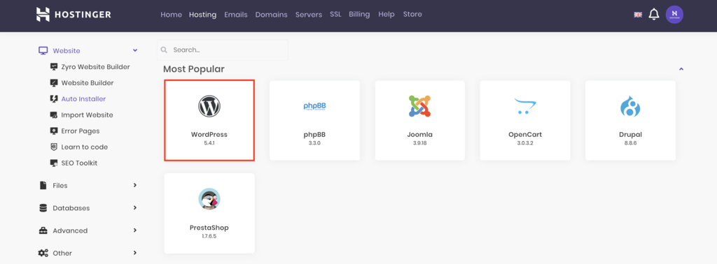Click phpBB version text 3.3.0
717x264 pixels.
pyautogui.click(x=314, y=143)
